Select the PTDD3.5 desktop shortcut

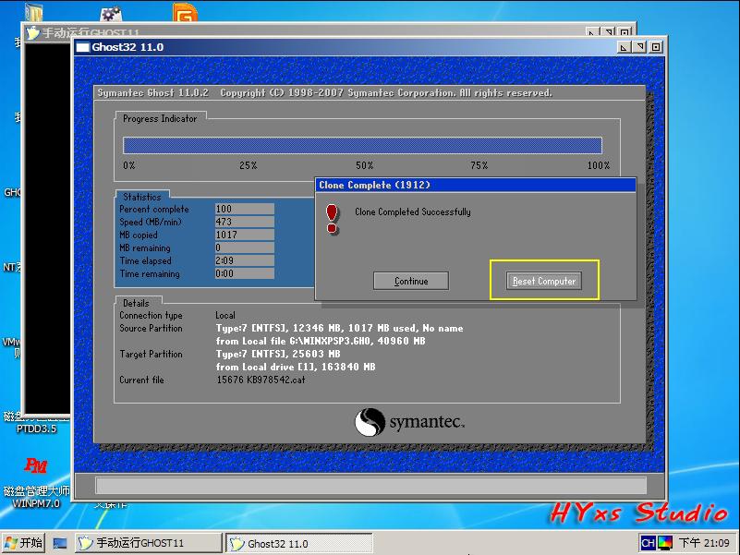(x=36, y=422)
